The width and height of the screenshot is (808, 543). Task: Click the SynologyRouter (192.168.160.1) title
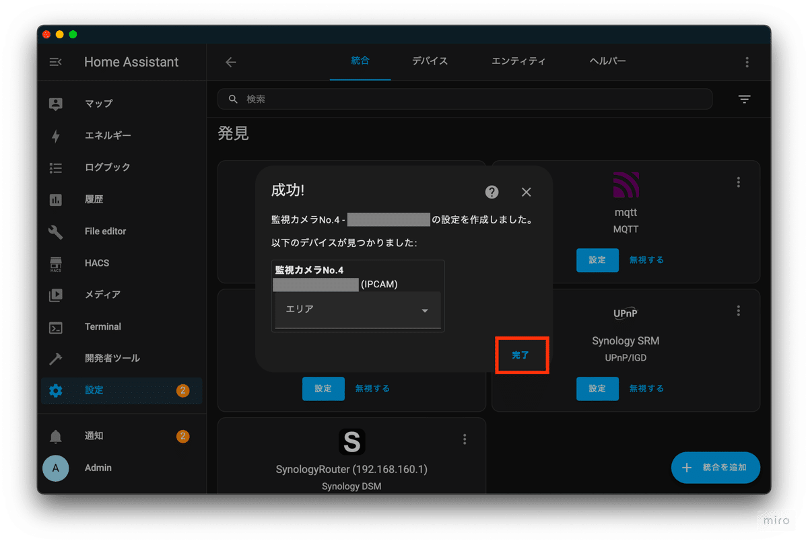(x=351, y=469)
